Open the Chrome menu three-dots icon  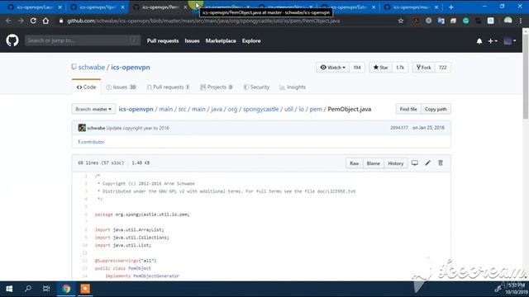pyautogui.click(x=521, y=21)
